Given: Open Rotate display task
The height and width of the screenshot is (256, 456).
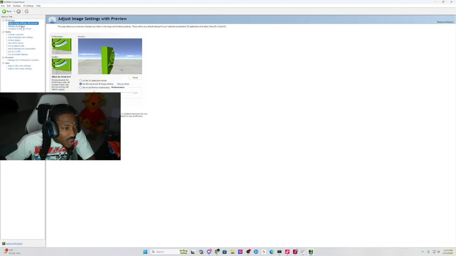Looking at the screenshot, I should click(x=14, y=40).
